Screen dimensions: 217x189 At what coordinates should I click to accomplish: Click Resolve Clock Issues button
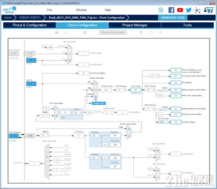(x=113, y=33)
